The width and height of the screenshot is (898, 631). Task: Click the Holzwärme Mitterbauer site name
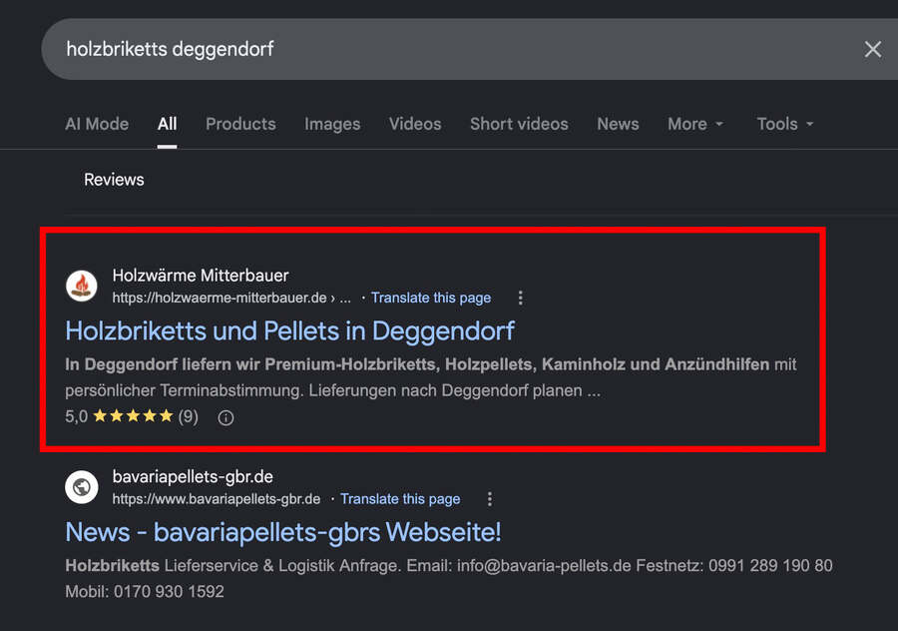(x=201, y=276)
